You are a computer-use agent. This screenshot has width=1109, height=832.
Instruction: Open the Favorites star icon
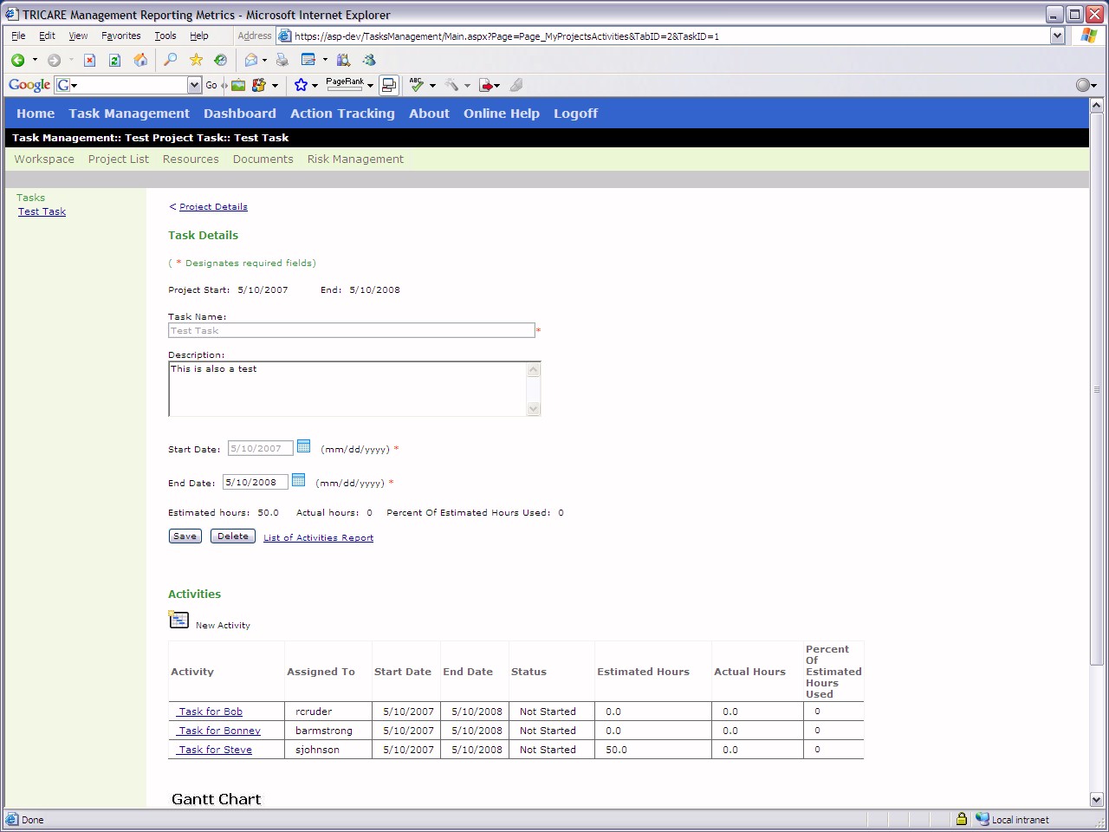pos(196,60)
